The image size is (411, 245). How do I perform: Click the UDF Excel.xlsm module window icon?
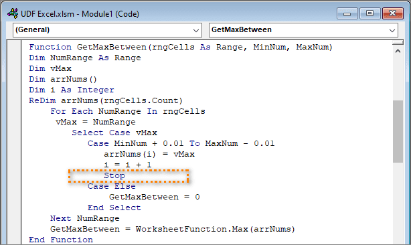(x=12, y=13)
